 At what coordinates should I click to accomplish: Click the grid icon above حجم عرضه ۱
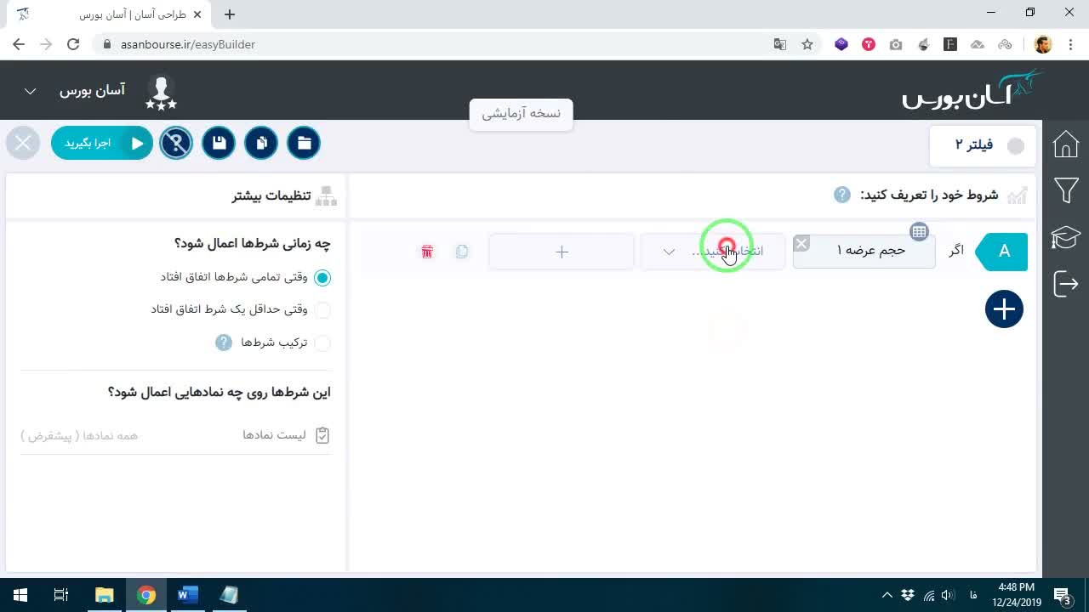pos(919,232)
